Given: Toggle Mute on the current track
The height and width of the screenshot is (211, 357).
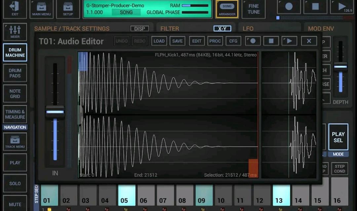Looking at the screenshot, I should click(x=15, y=204).
